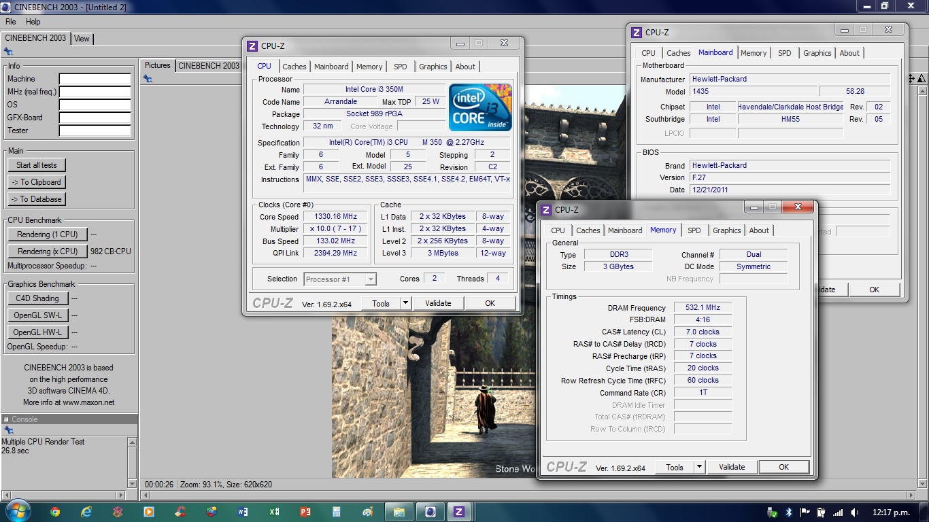
Task: Click the Intel Core i3 logo
Action: click(480, 107)
